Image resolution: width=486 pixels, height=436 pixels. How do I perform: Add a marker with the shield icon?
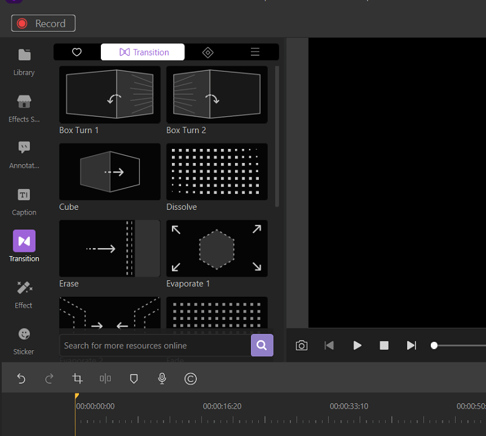[x=134, y=379]
